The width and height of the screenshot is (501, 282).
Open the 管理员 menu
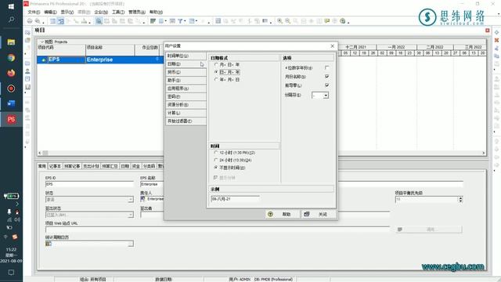point(137,13)
